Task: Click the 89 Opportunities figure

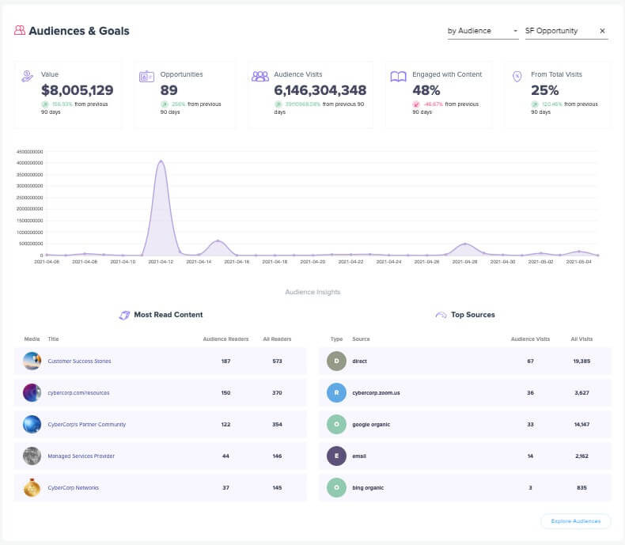Action: coord(169,90)
